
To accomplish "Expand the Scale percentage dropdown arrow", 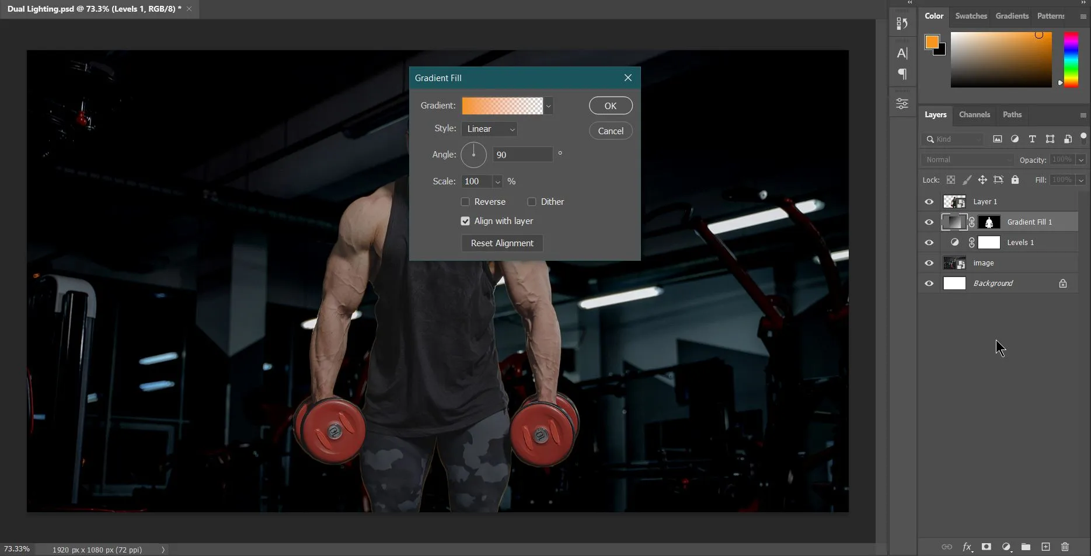I will [x=497, y=182].
